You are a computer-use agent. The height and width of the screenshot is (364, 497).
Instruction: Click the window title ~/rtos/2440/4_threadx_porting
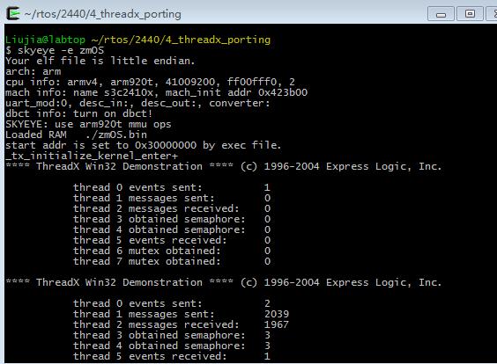pyautogui.click(x=103, y=14)
